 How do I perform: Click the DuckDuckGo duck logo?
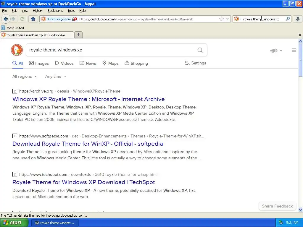pos(17,50)
